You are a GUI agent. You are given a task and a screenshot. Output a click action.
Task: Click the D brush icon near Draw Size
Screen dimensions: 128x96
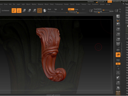pos(117,11)
